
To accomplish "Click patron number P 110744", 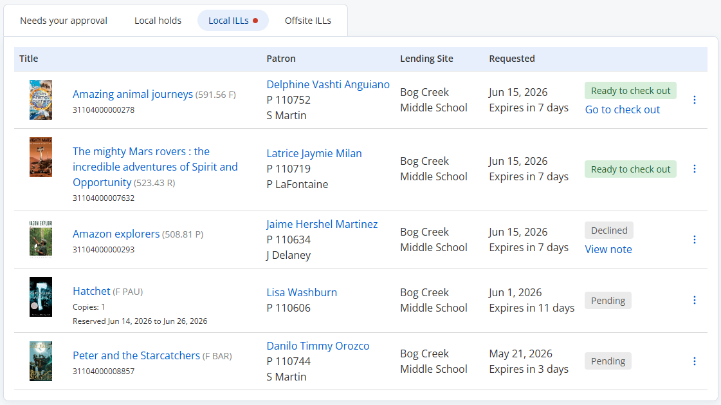I will pyautogui.click(x=288, y=361).
